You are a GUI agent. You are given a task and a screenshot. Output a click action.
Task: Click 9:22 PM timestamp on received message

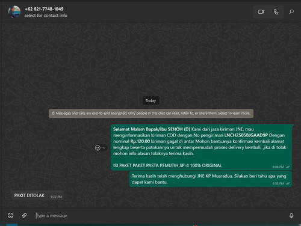pyautogui.click(x=56, y=197)
